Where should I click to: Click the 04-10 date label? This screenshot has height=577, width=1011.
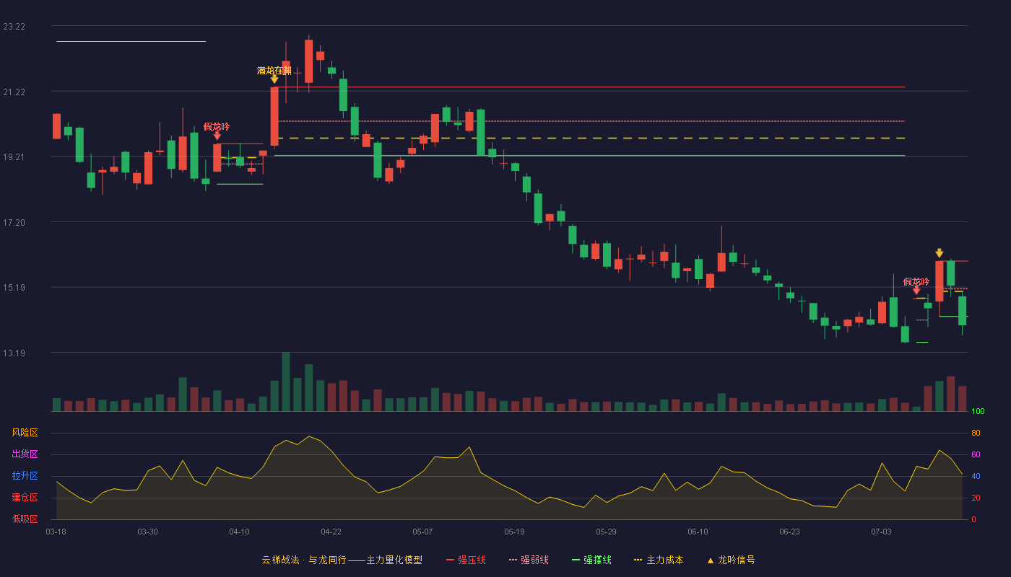click(x=239, y=532)
